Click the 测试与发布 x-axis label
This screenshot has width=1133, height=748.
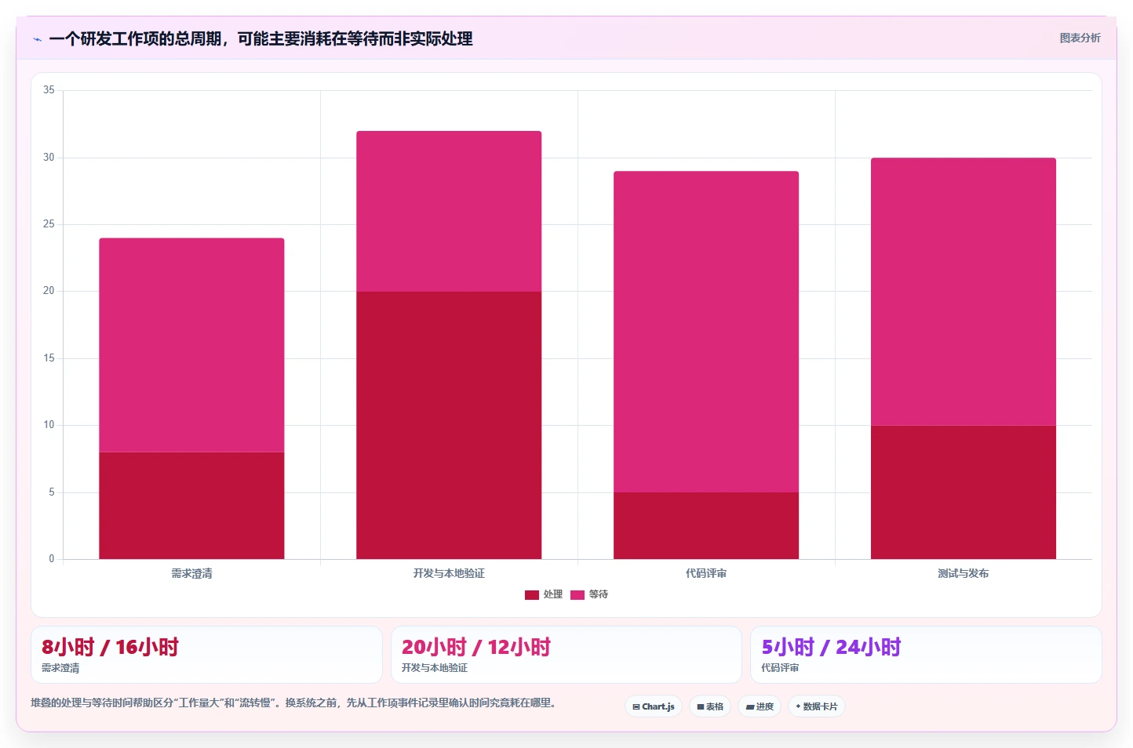pos(964,574)
